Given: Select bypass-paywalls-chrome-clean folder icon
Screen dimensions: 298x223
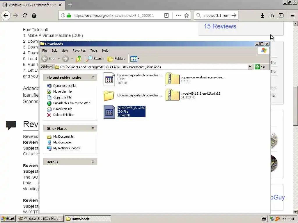Looking at the screenshot, I should tap(109, 96).
